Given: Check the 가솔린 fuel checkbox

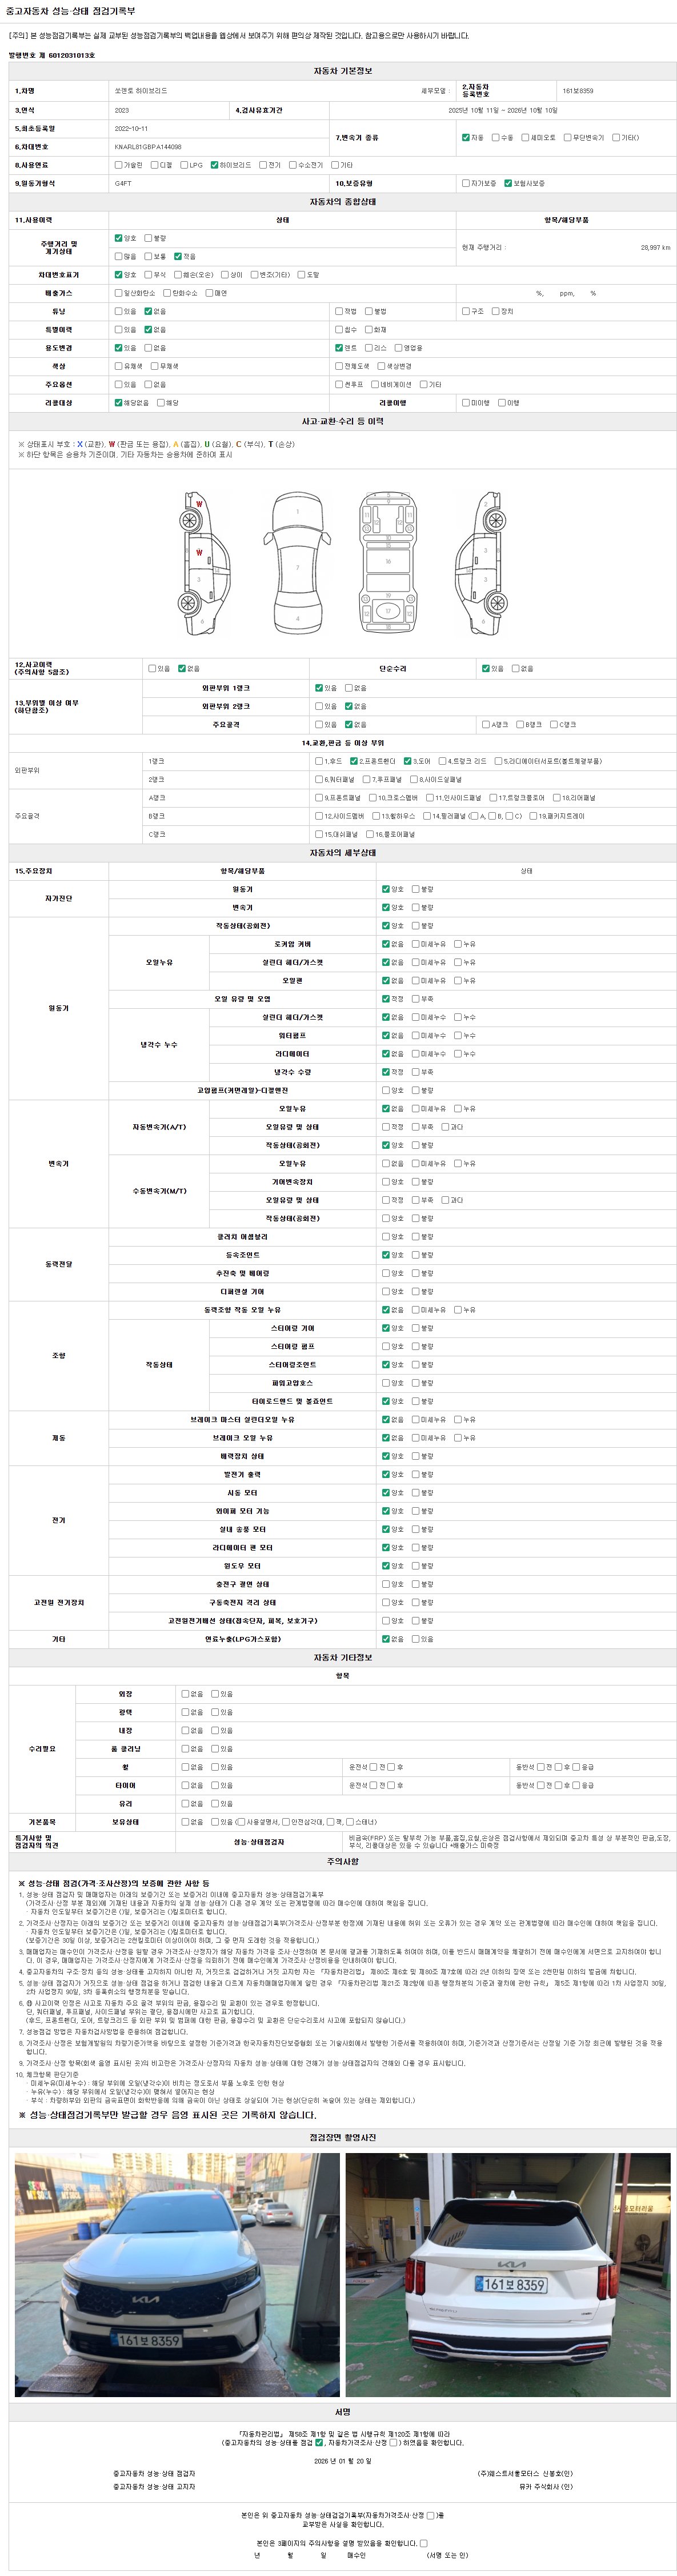Looking at the screenshot, I should point(118,165).
